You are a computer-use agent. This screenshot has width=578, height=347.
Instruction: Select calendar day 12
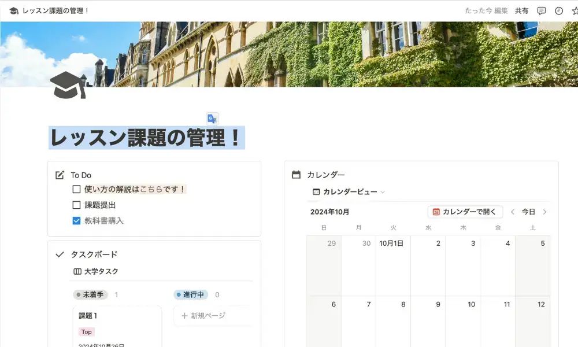tap(533, 322)
